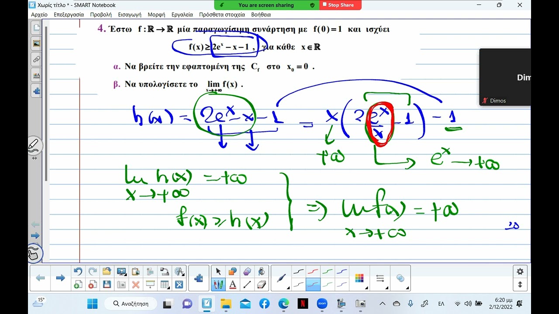Open the Gallery side tab
Viewport: 559px width, 314px height.
[x=37, y=44]
